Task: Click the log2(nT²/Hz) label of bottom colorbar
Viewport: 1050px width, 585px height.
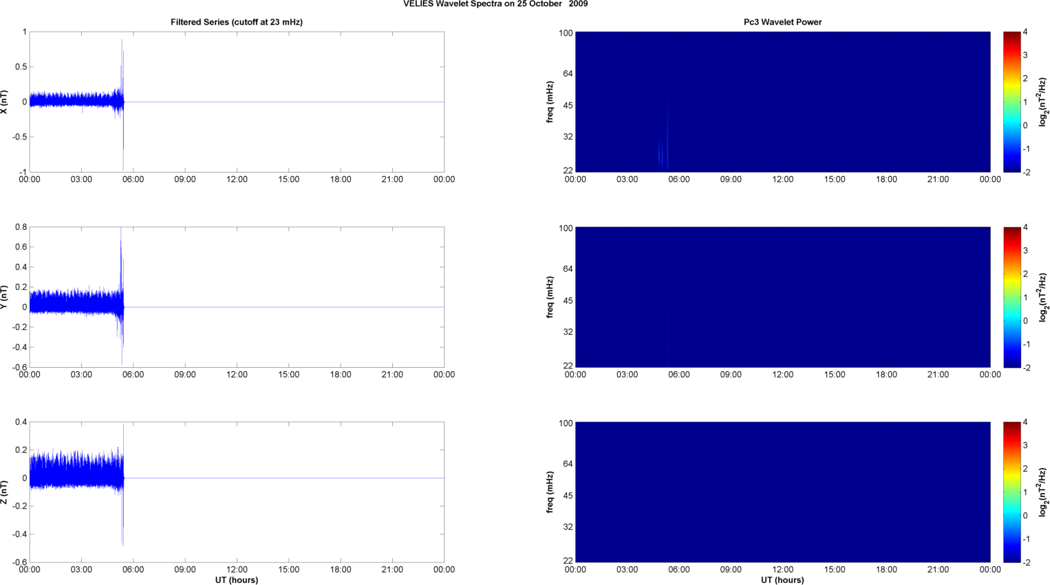Action: [x=1043, y=492]
